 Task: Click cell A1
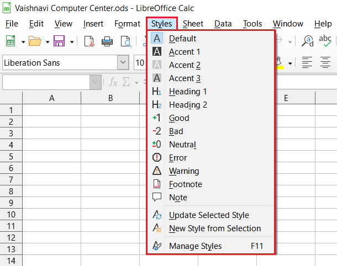[51, 110]
